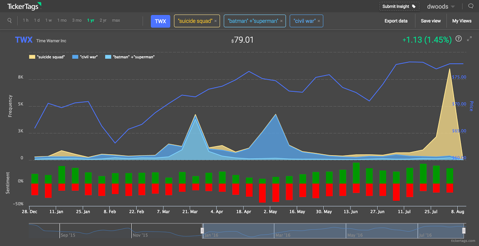This screenshot has height=246, width=479.
Task: Click the Mar '16 navigator marker
Action: (x=283, y=235)
